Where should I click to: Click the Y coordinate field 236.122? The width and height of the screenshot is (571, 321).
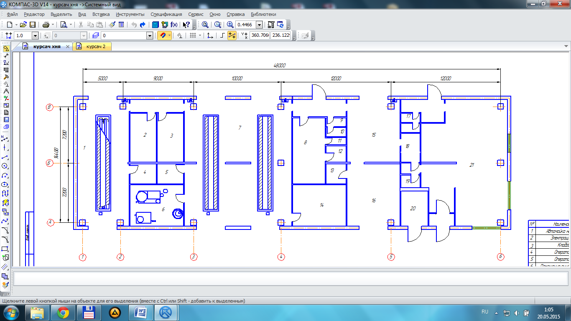(x=281, y=36)
